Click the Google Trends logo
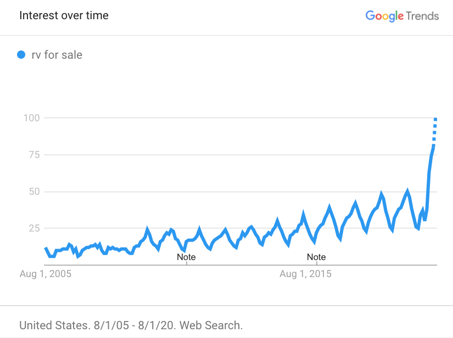The width and height of the screenshot is (453, 338). 402,16
